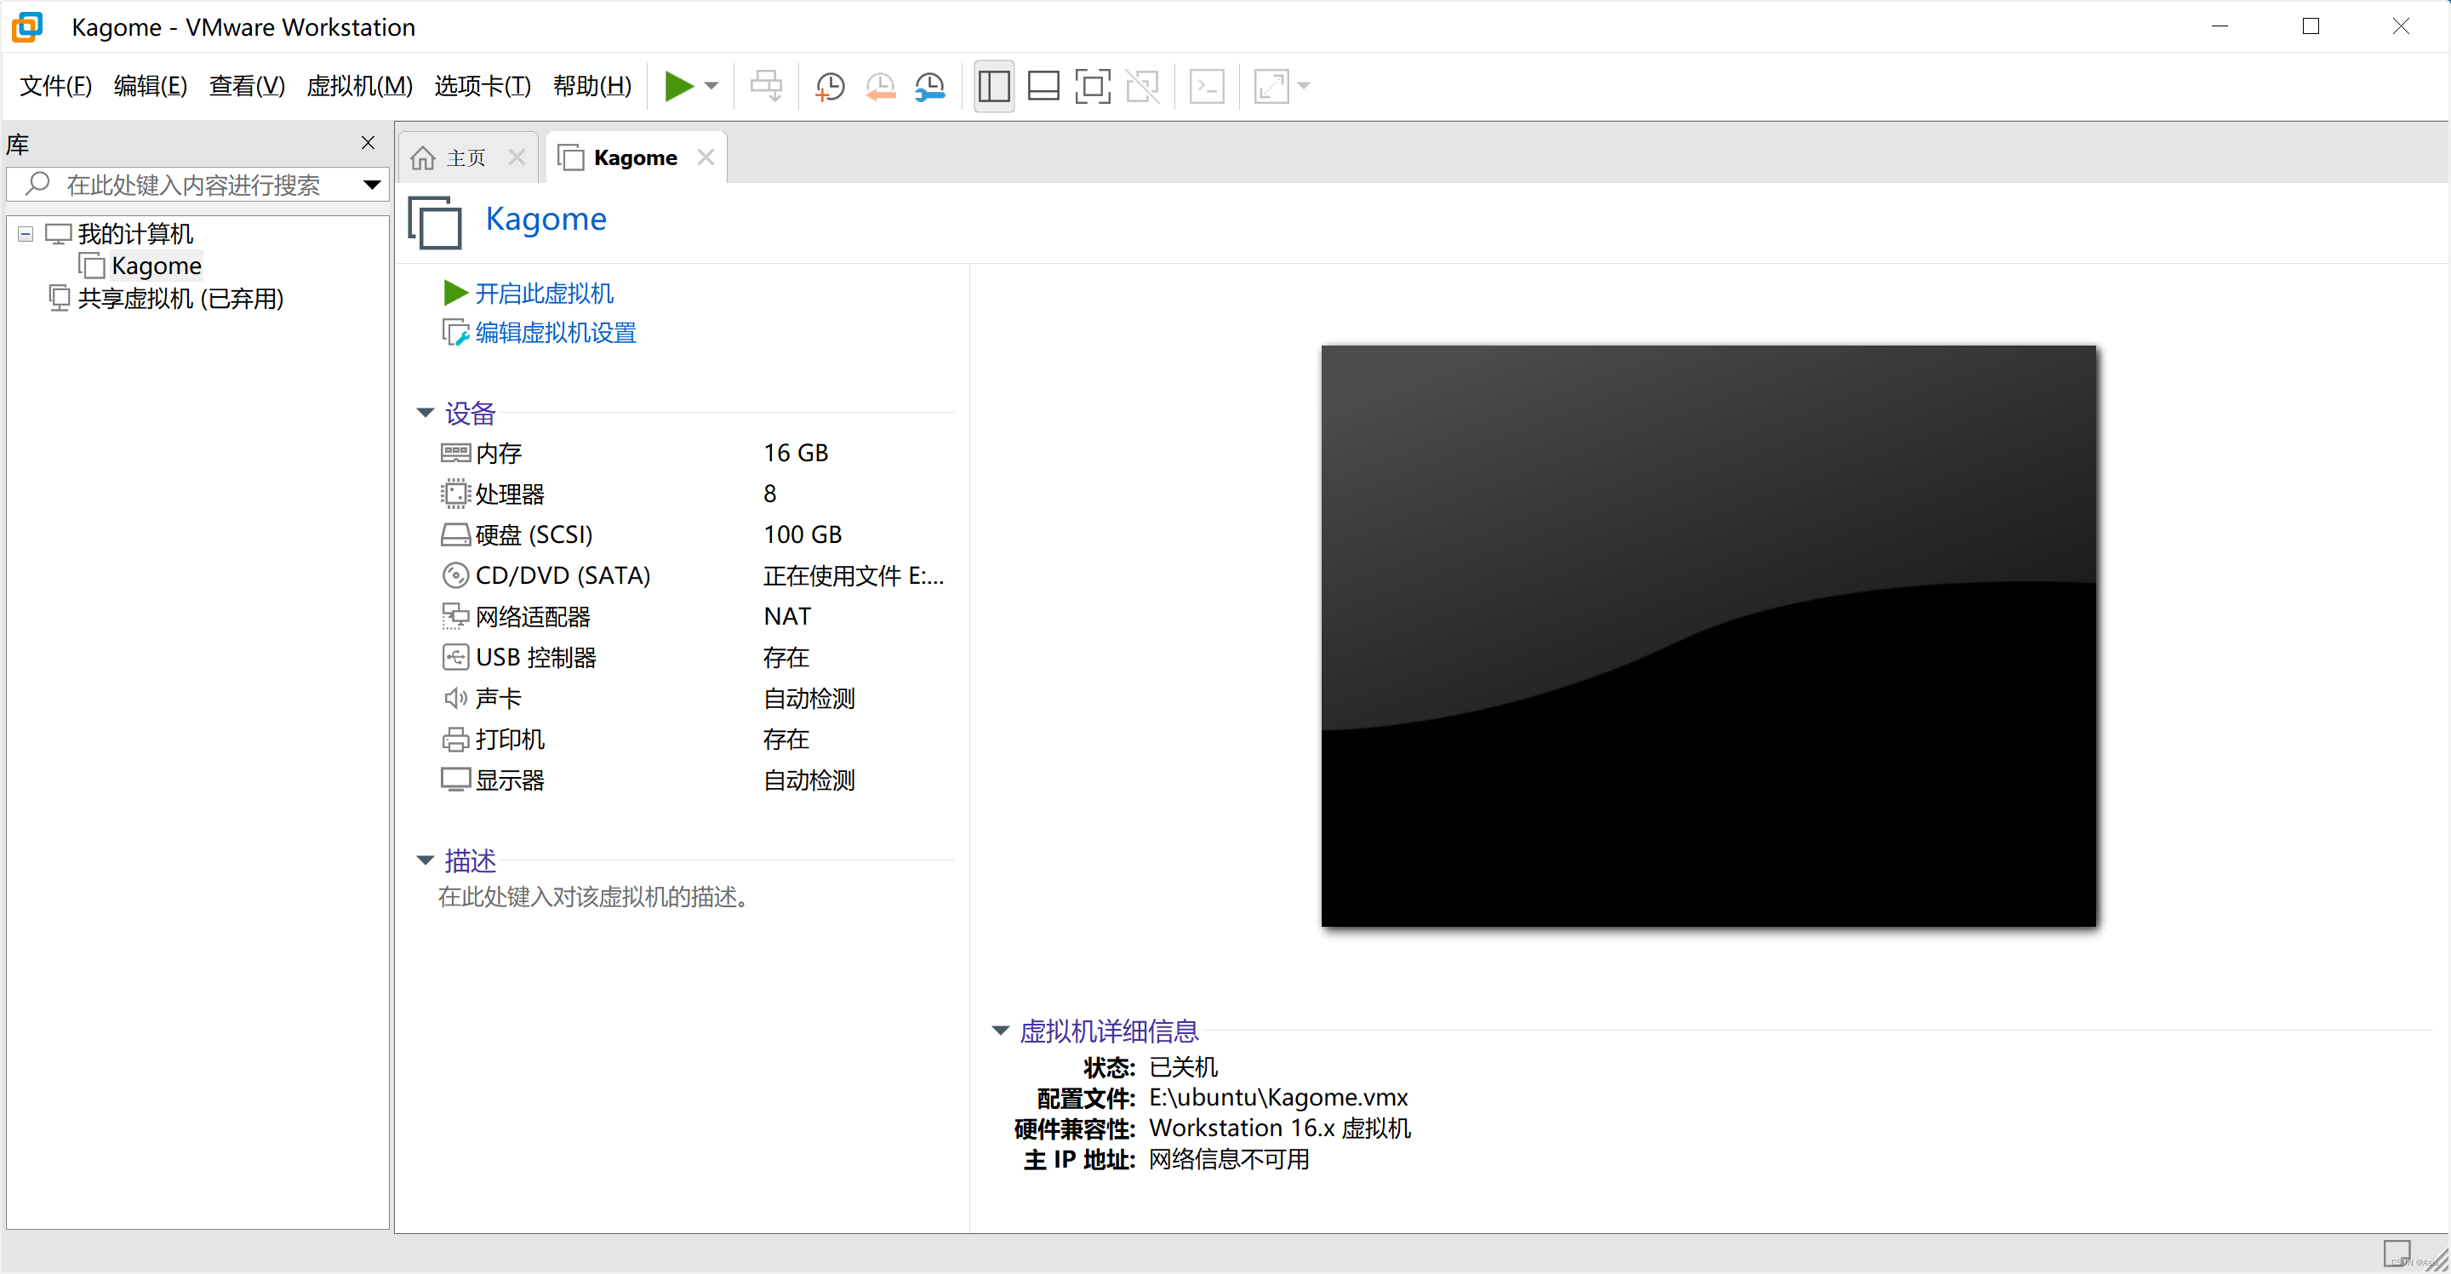Screen dimensions: 2451x1274
Task: Click the 100 GB disk value
Action: (x=802, y=535)
